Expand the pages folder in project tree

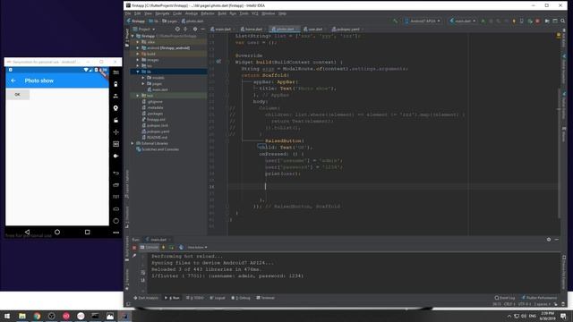[143, 83]
